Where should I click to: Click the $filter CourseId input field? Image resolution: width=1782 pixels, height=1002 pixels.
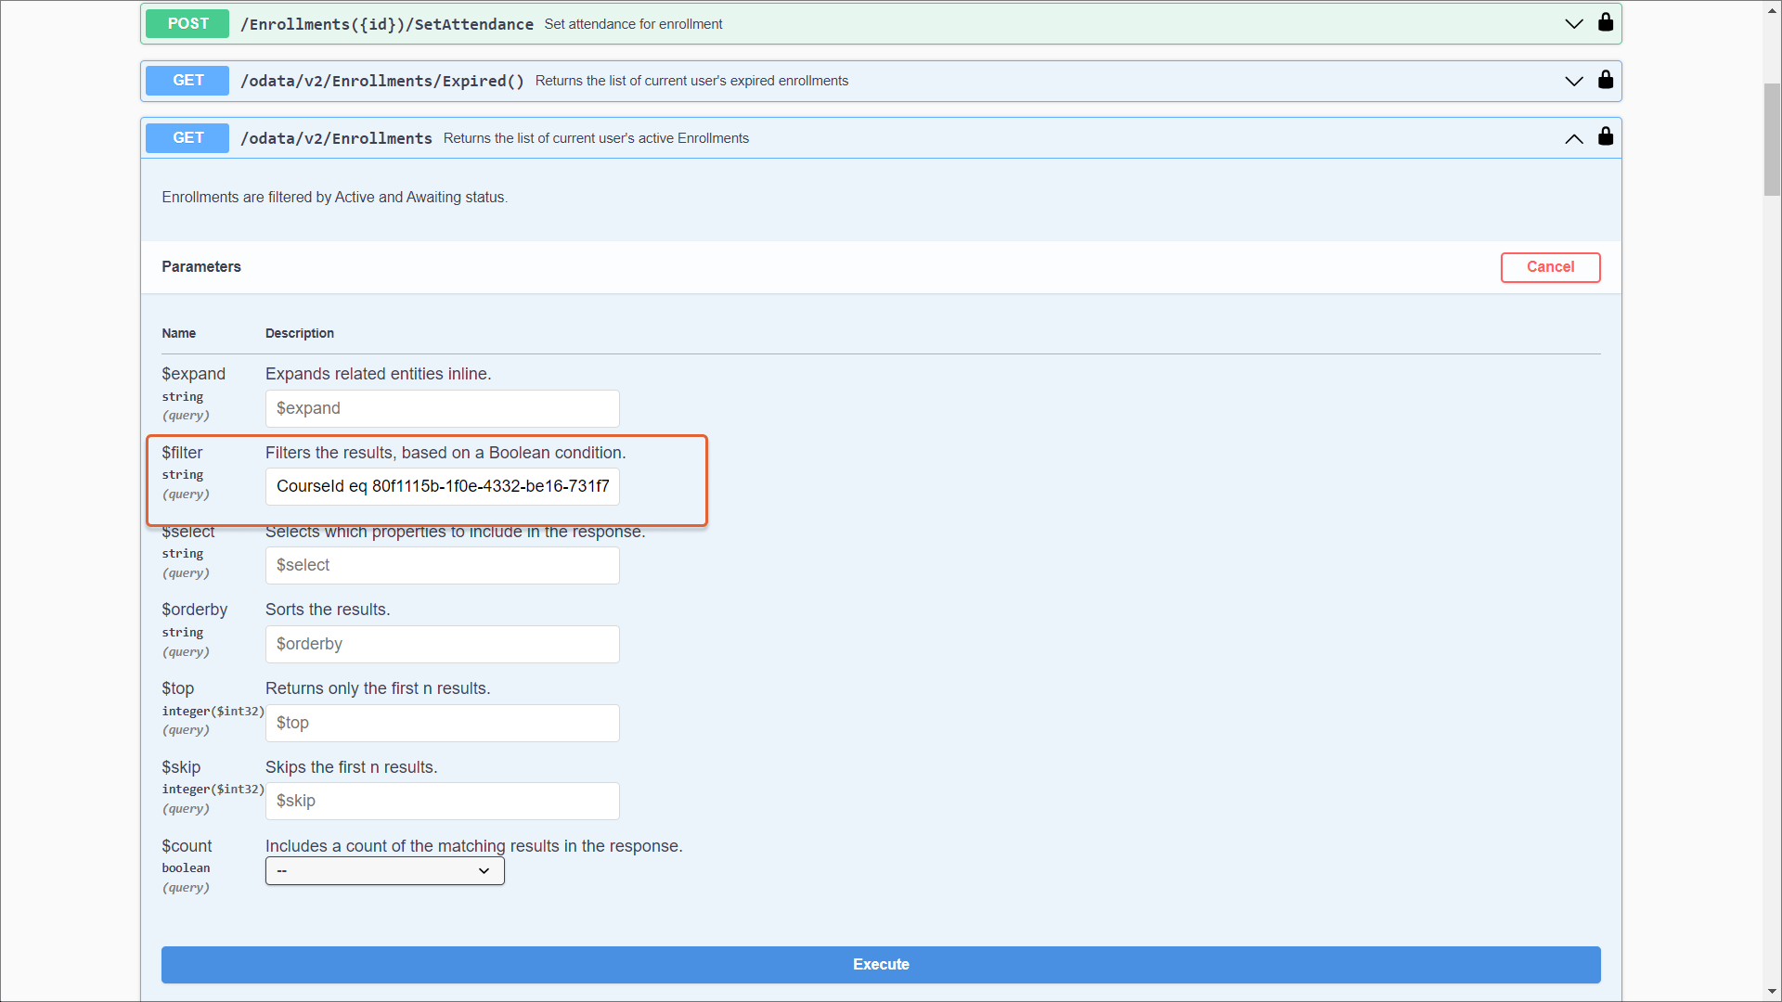(x=442, y=486)
